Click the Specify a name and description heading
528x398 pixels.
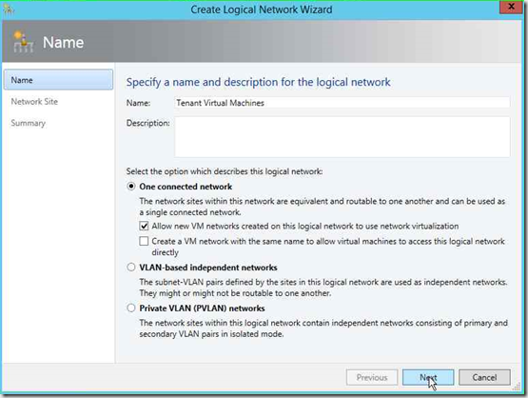pos(258,82)
